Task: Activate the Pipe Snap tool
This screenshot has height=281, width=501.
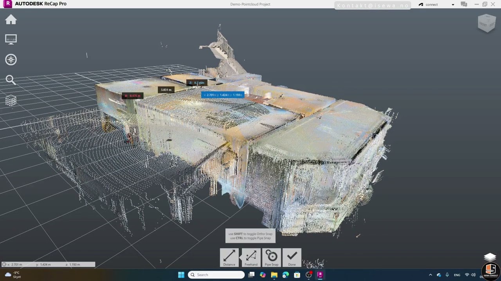Action: coord(271,258)
